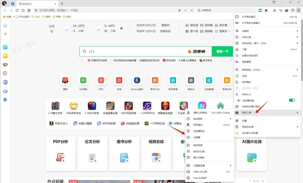Select 清除上网痕迹 submenu item
This screenshot has height=183, width=303.
(x=209, y=113)
